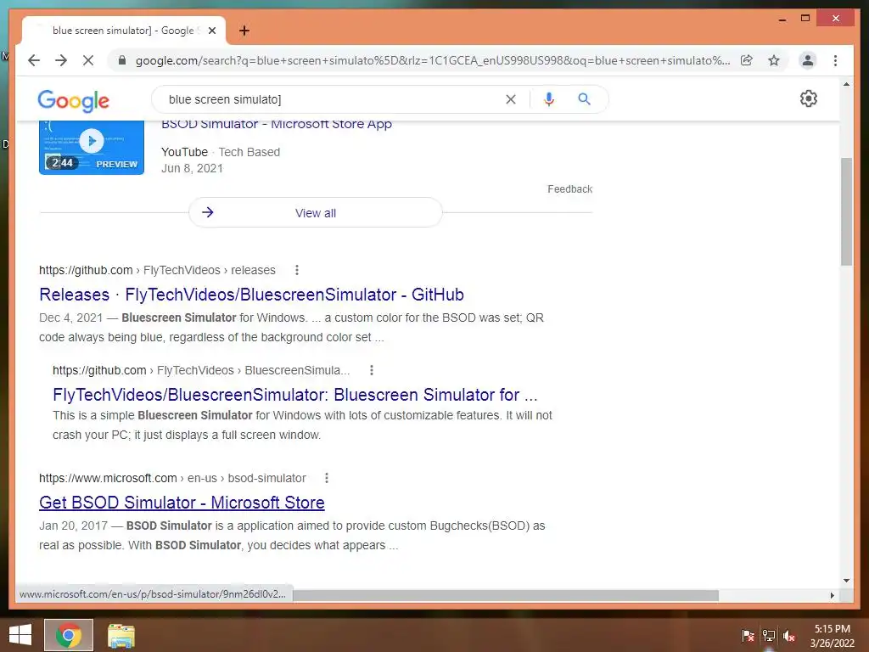Open 'BSOD Simulator - Microsoft Store App' video link

click(277, 124)
